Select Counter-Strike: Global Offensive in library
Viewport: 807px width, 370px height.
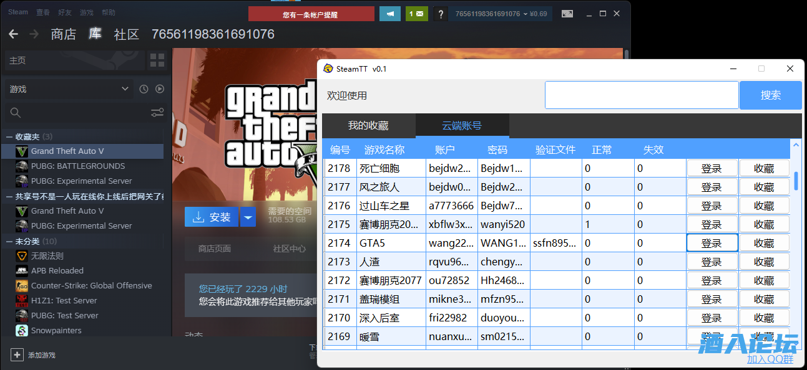pos(91,285)
